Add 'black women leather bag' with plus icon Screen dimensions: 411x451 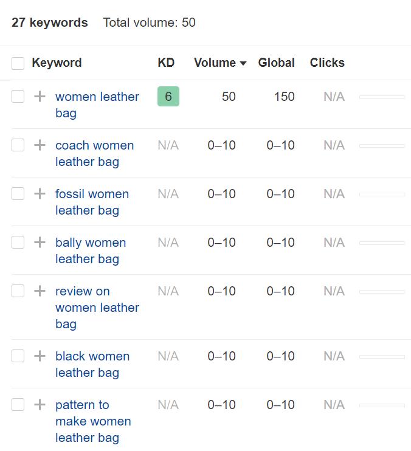[40, 356]
